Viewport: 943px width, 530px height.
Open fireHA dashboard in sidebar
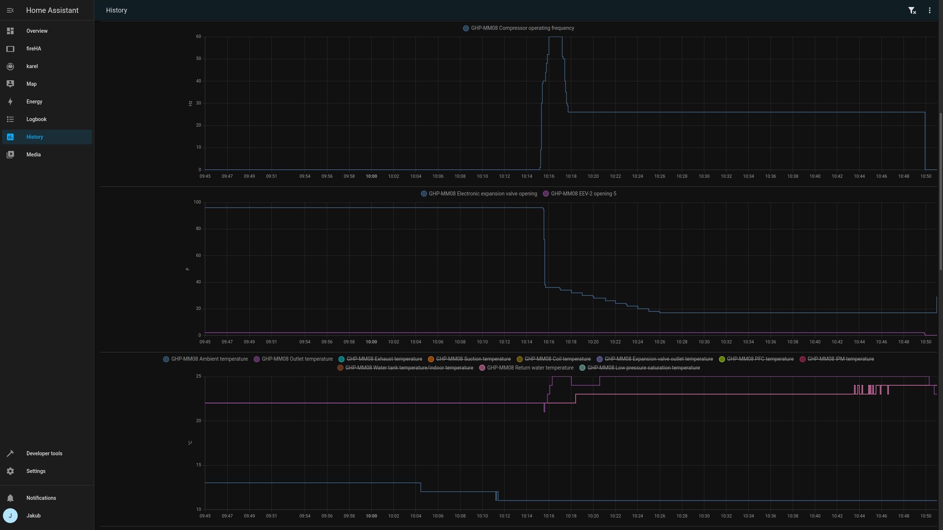click(x=34, y=49)
